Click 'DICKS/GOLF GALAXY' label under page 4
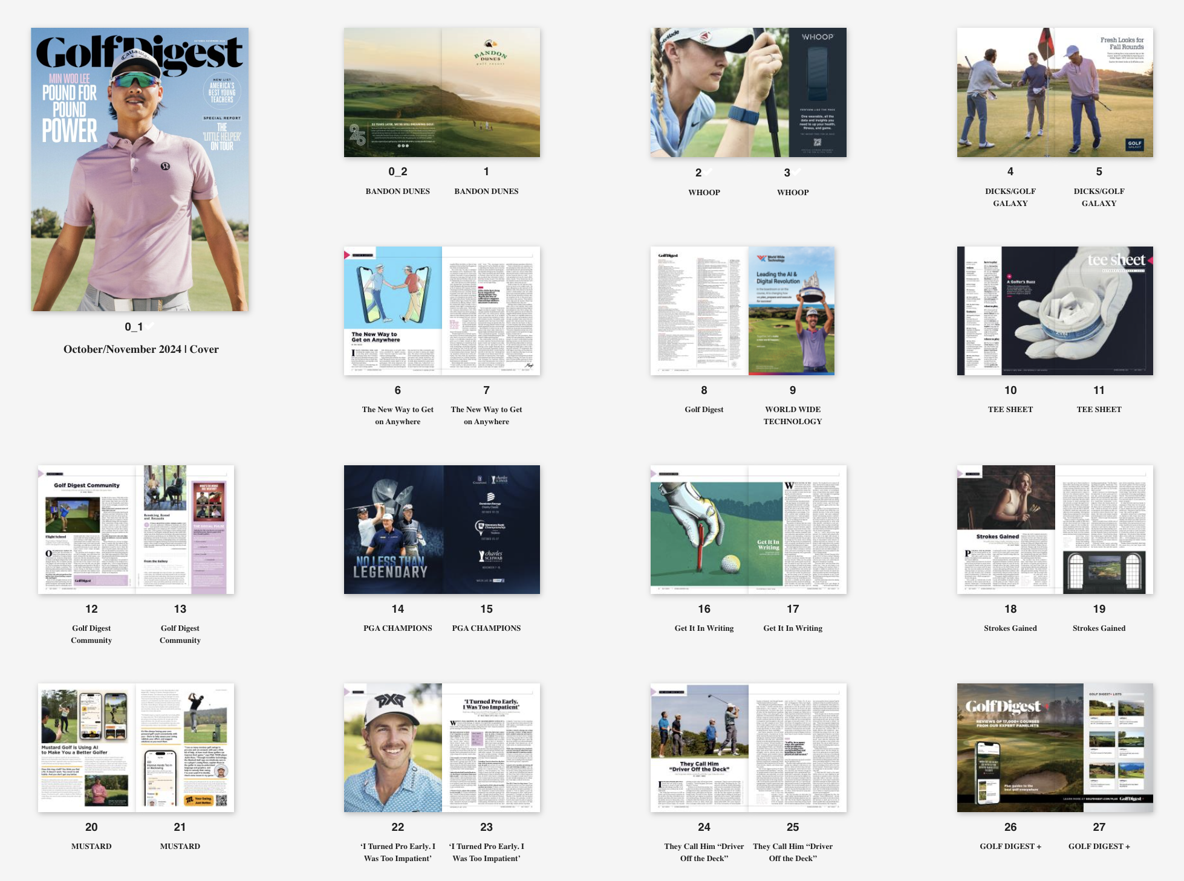Screen dimensions: 1184x881 1010,197
